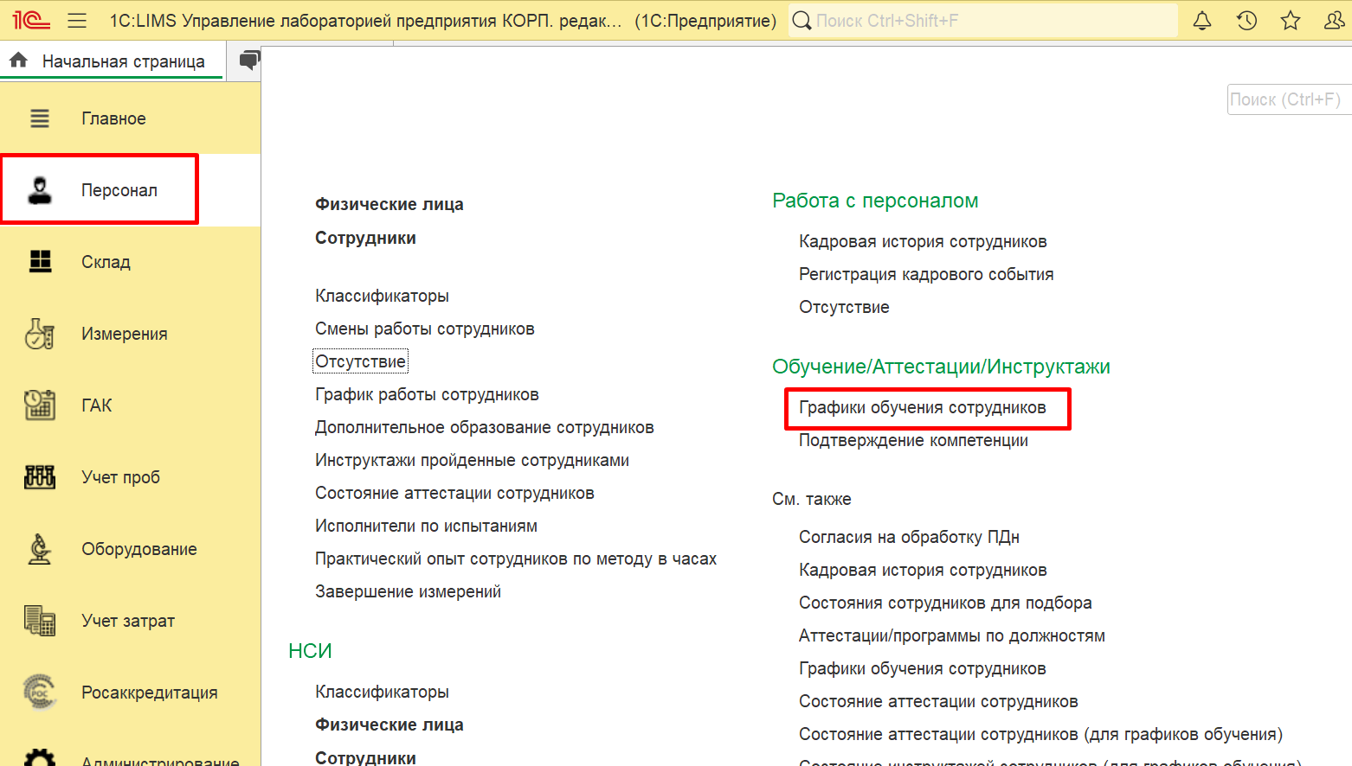Open График работы сотрудников
Image resolution: width=1352 pixels, height=766 pixels.
point(427,394)
